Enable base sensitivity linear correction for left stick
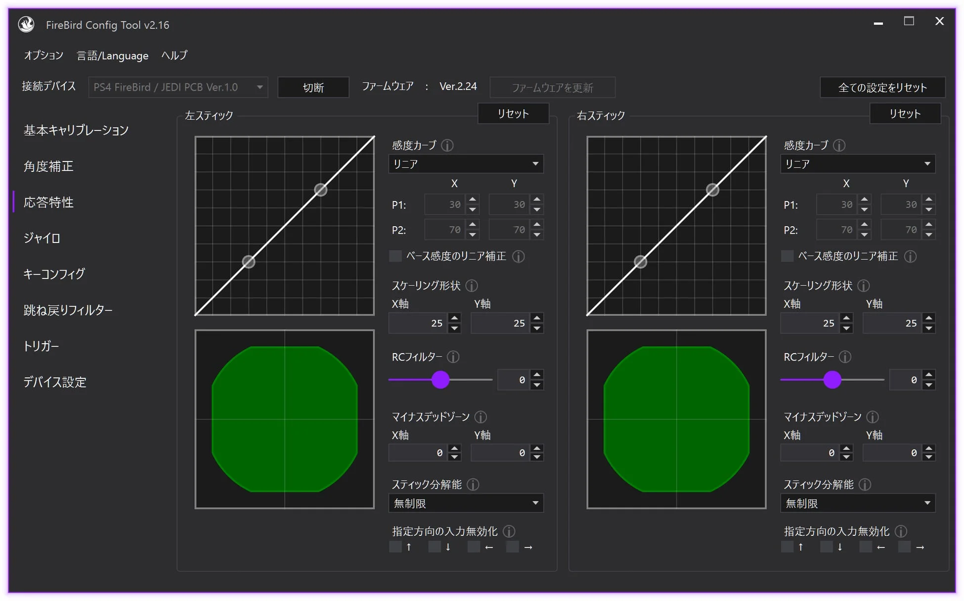 [x=395, y=256]
